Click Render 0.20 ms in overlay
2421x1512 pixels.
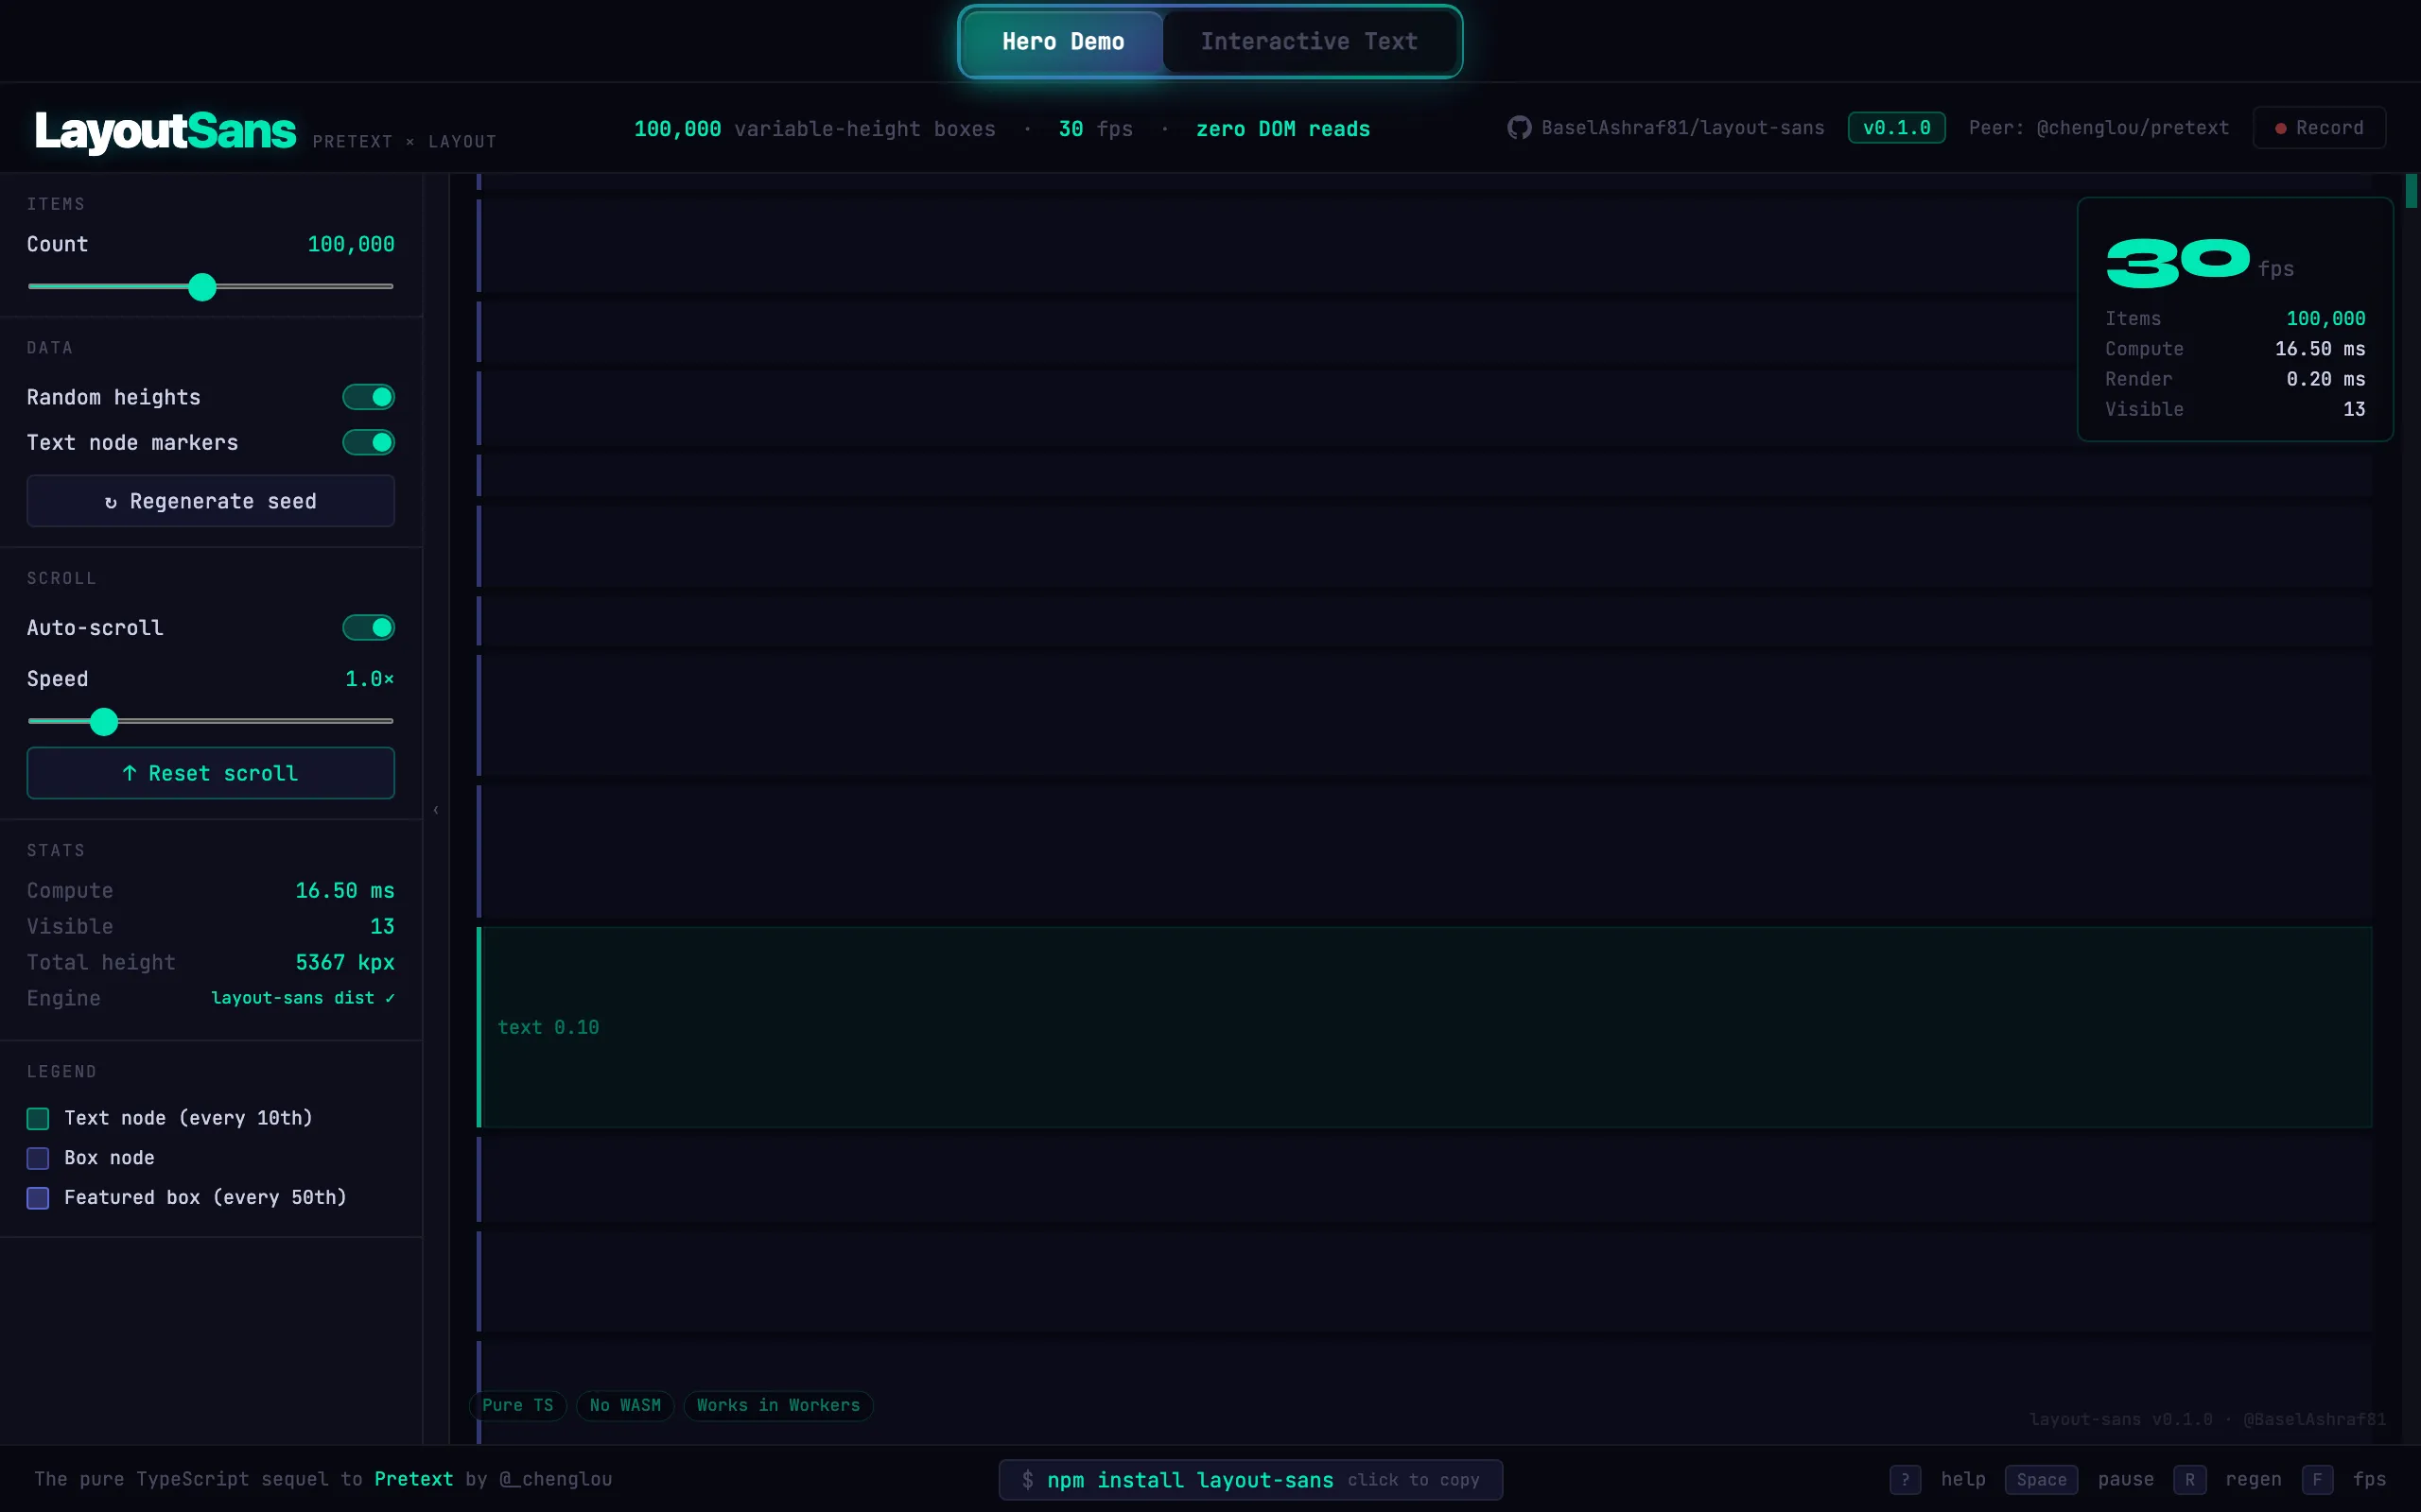click(2235, 379)
